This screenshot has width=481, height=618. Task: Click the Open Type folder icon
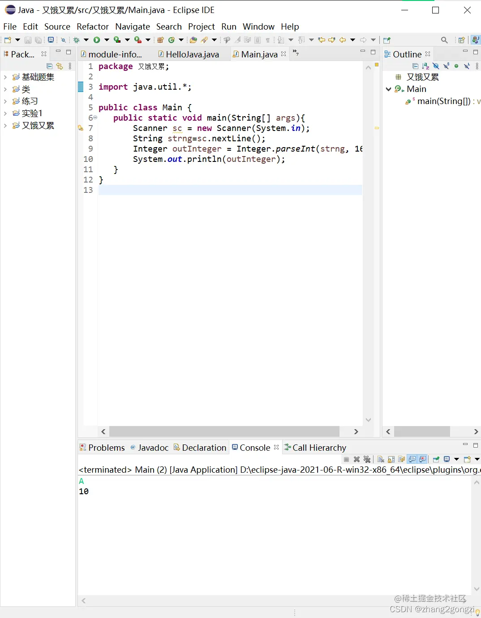coord(193,40)
